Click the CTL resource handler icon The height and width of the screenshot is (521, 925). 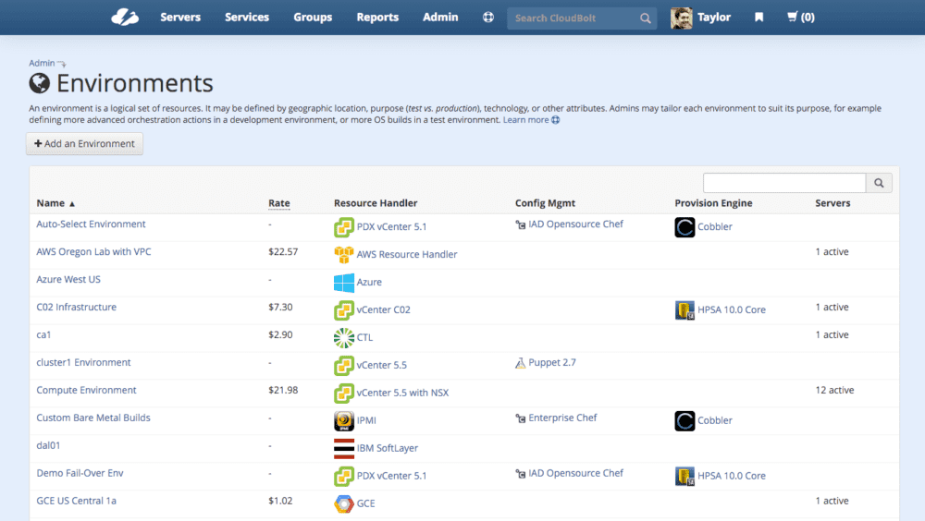coord(344,337)
